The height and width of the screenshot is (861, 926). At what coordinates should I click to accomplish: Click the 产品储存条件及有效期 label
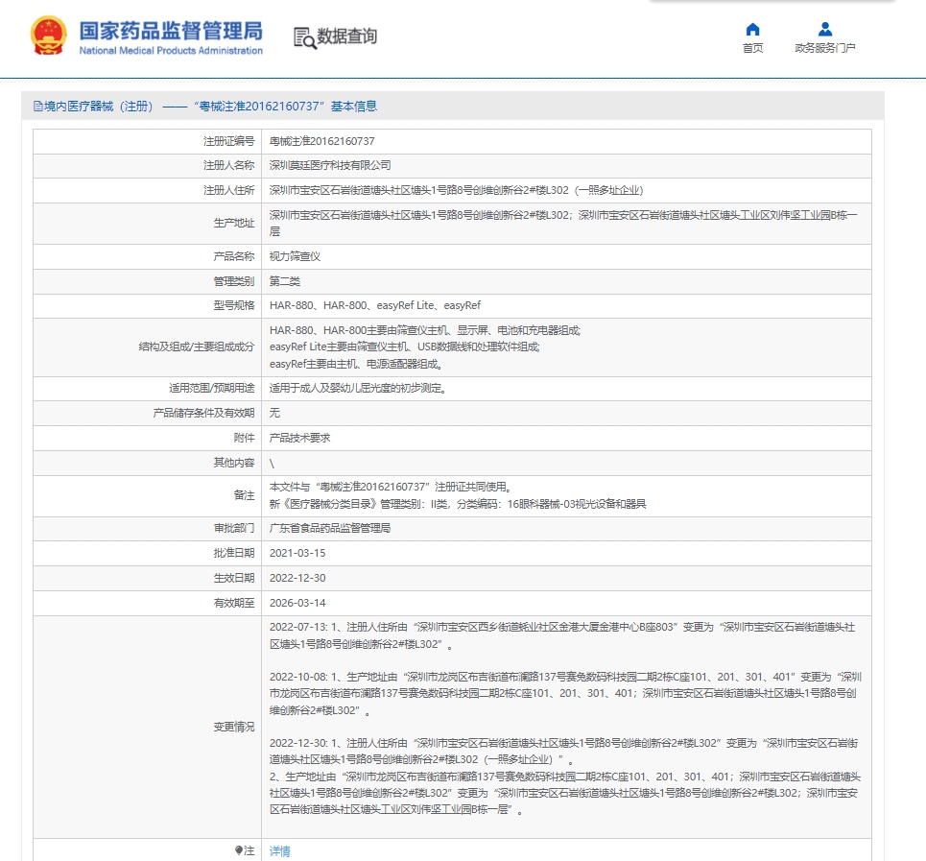click(x=203, y=413)
